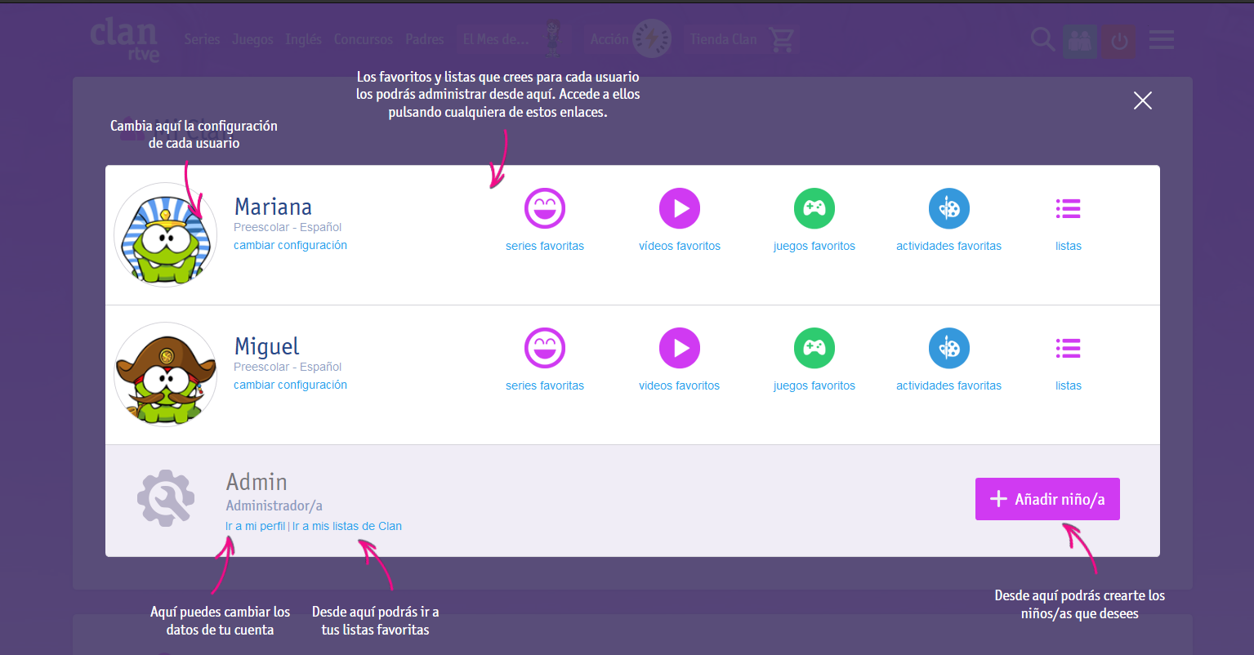Open Mariana's listas icon
Image resolution: width=1254 pixels, height=655 pixels.
[x=1068, y=209]
